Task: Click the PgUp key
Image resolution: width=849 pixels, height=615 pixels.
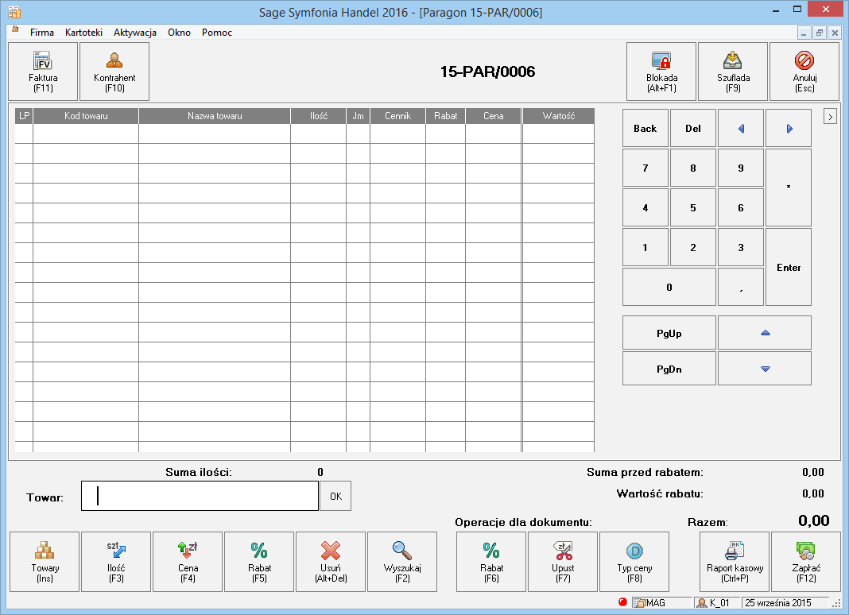Action: click(x=669, y=333)
